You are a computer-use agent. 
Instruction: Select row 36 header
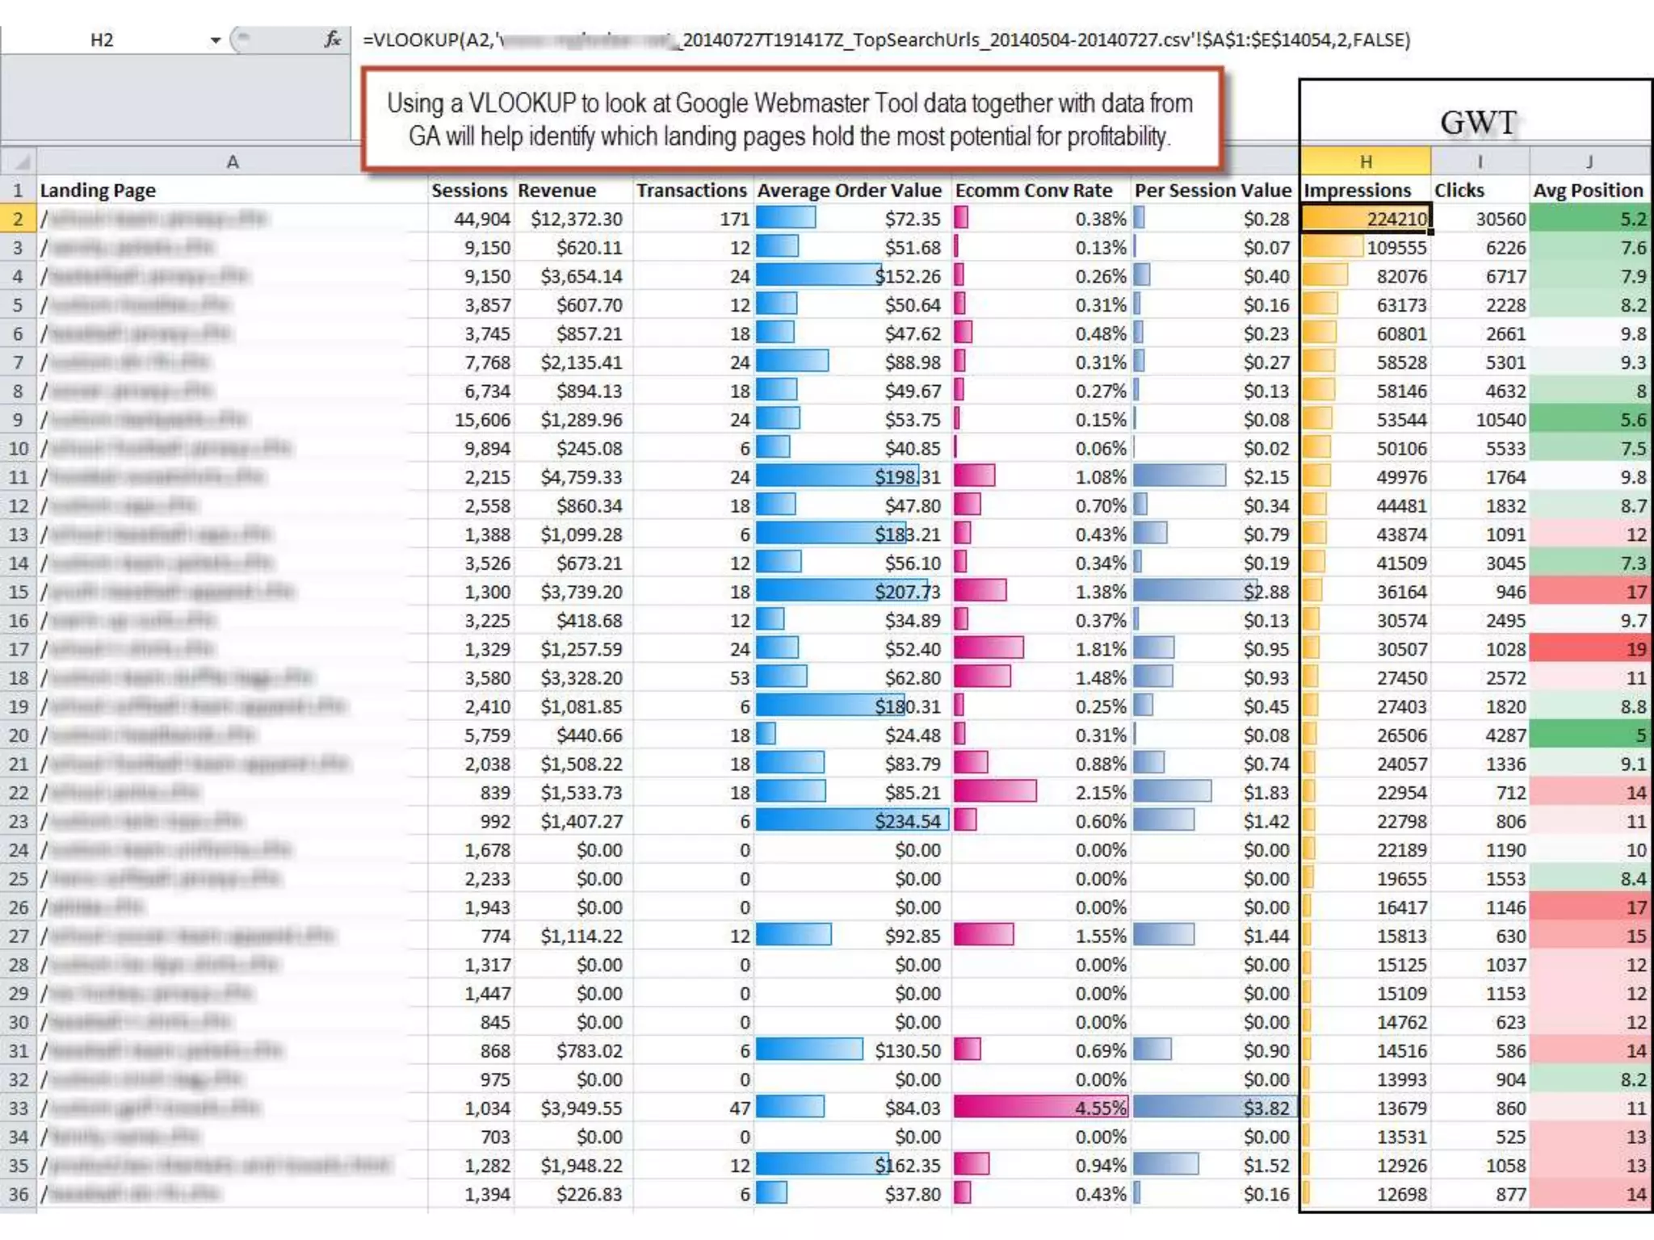(x=18, y=1194)
